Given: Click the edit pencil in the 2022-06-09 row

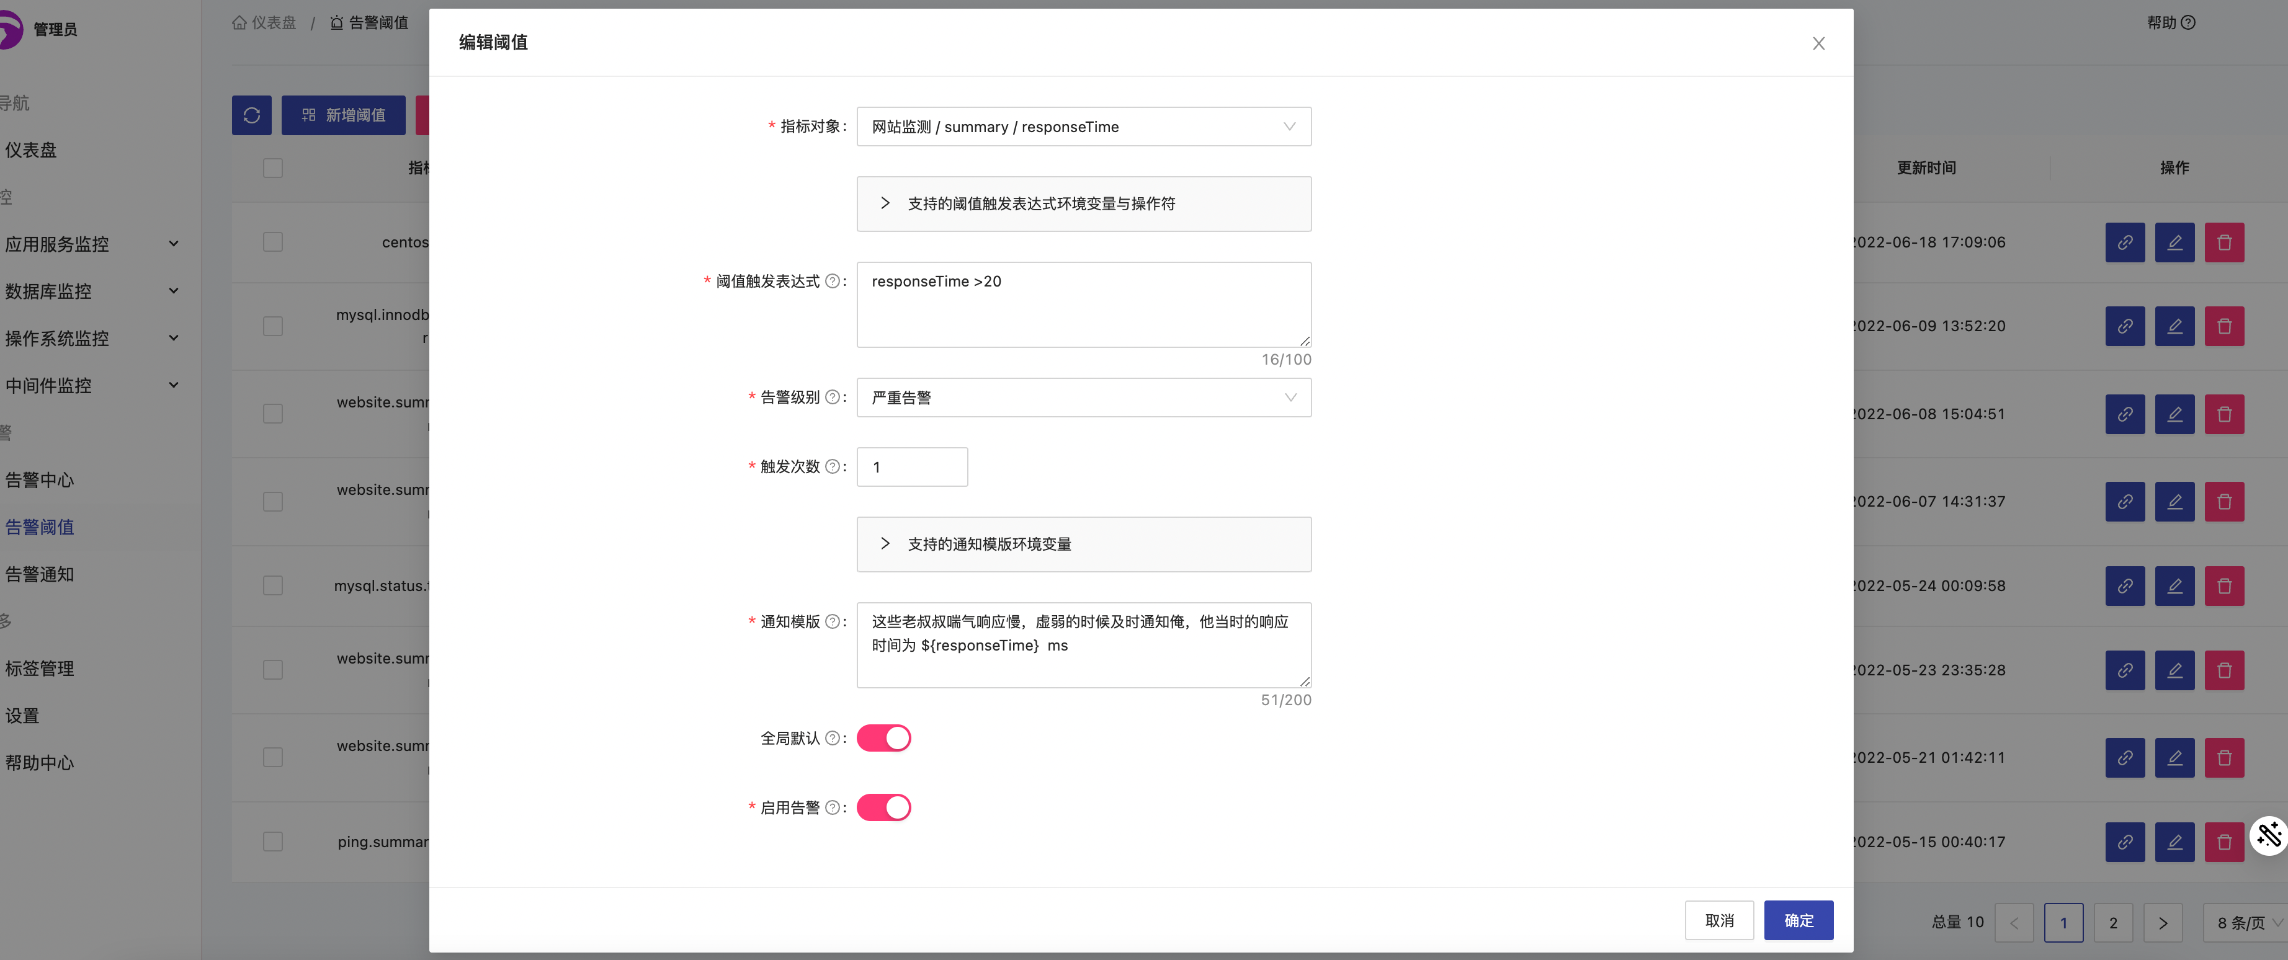Looking at the screenshot, I should [x=2174, y=326].
